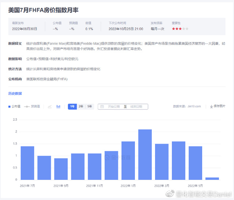Click the download arrow save image icon
234x200 pixels.
pyautogui.click(x=211, y=106)
